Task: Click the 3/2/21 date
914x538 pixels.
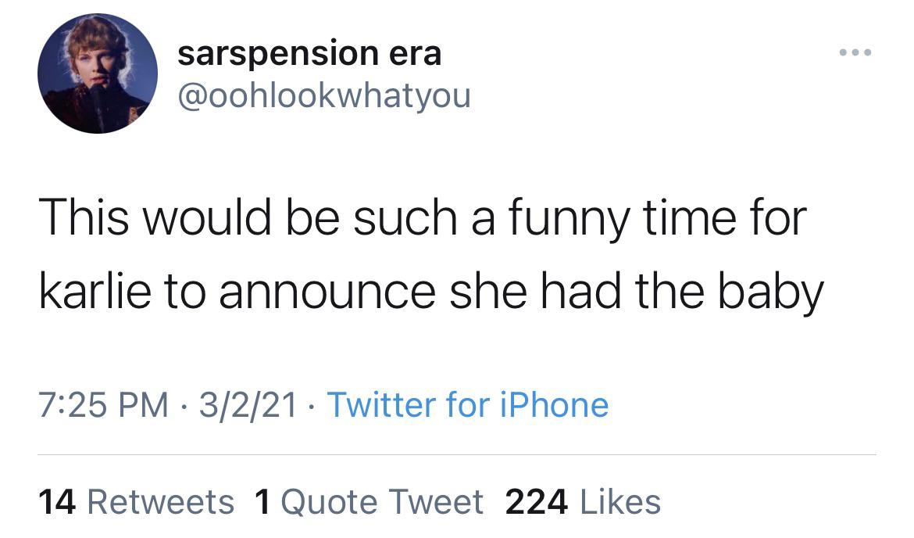Action: click(x=248, y=405)
